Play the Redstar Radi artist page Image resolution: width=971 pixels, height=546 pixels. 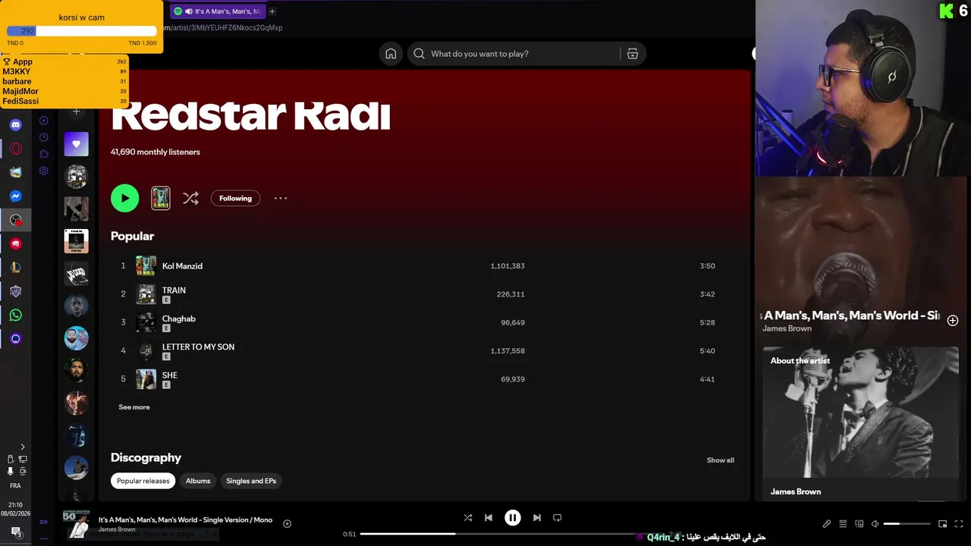point(125,198)
